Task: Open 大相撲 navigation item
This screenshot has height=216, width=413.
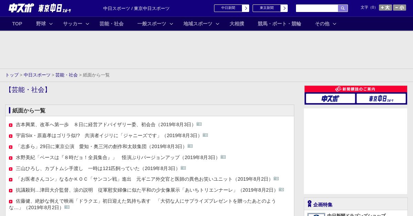Action: pos(237,24)
